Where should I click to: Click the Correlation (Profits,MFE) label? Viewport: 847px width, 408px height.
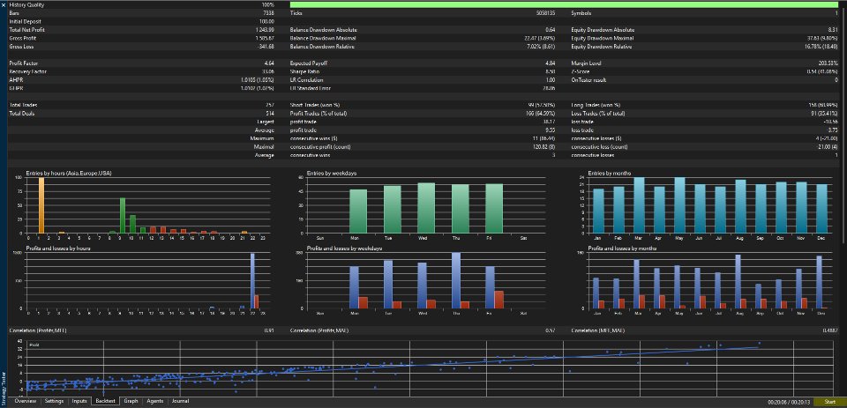38,330
